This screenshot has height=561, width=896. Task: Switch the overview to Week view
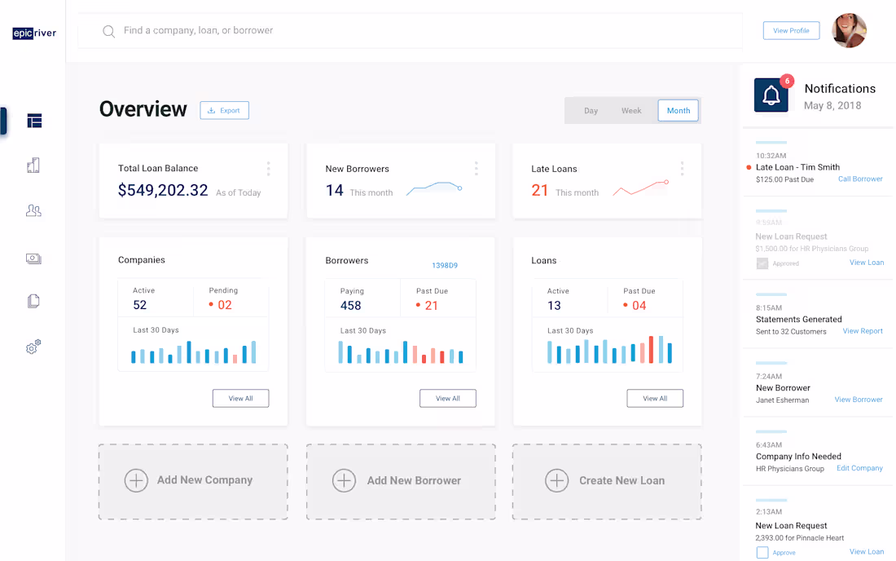[631, 110]
